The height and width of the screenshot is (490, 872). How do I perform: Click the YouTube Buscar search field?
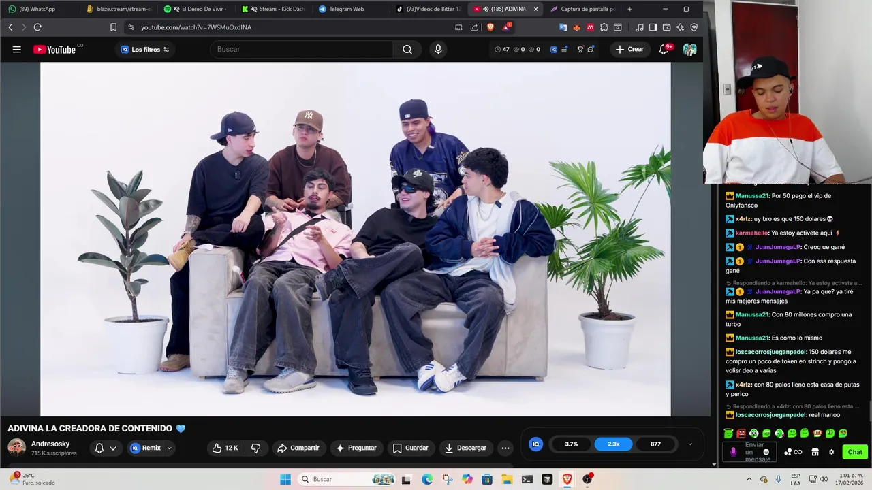[x=302, y=49]
